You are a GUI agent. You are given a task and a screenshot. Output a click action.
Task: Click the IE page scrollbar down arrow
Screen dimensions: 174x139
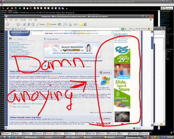[152, 125]
